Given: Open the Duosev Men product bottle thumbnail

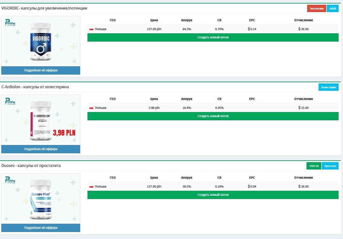Looking at the screenshot, I should [x=41, y=199].
